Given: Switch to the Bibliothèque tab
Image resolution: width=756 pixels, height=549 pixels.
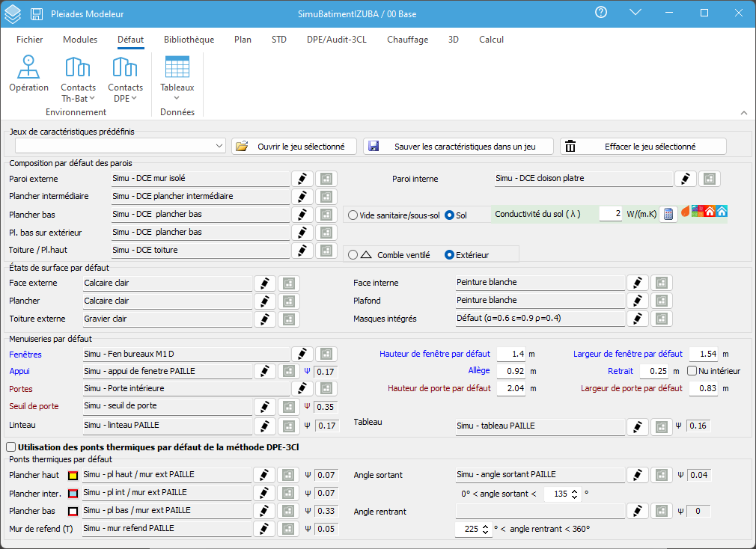Looking at the screenshot, I should [189, 40].
